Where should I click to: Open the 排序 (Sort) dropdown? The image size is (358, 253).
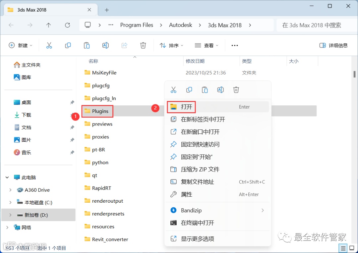click(171, 45)
